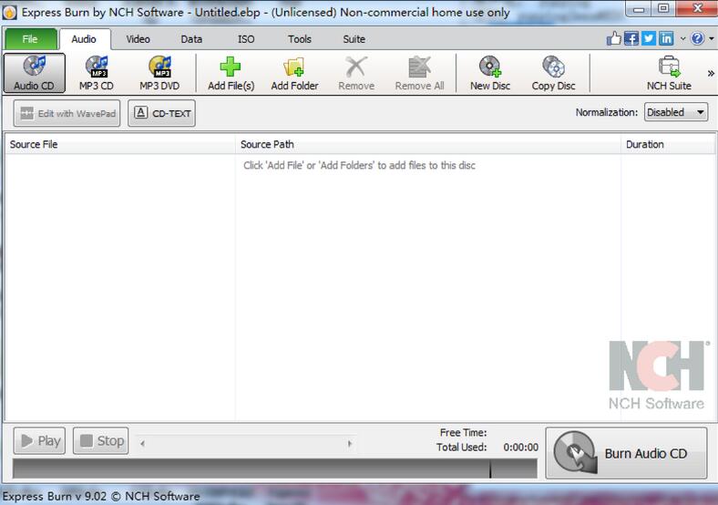
Task: Click the 'Add File' hint text in list
Action: (360, 165)
